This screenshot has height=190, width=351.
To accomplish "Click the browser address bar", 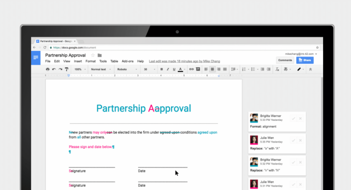I will tap(184, 48).
